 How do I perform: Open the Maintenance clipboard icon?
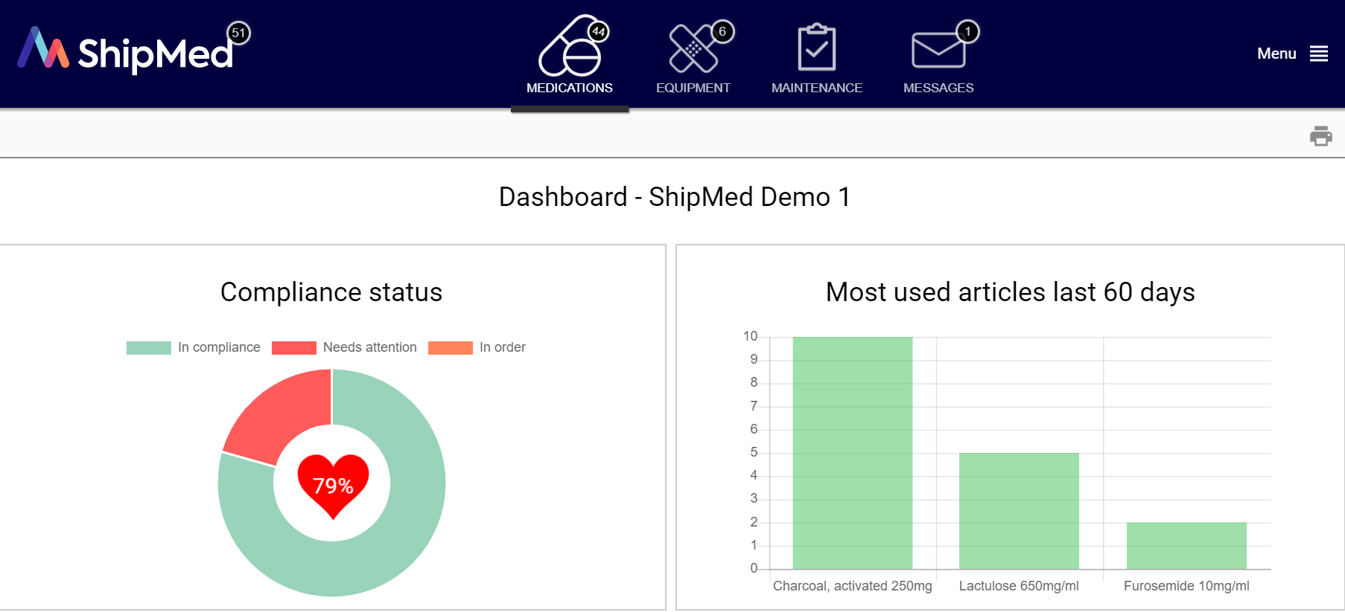click(816, 49)
